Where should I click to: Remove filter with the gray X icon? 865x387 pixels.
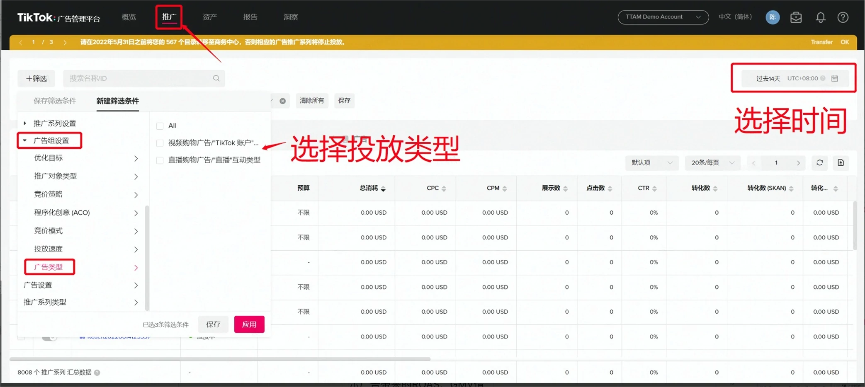point(282,101)
